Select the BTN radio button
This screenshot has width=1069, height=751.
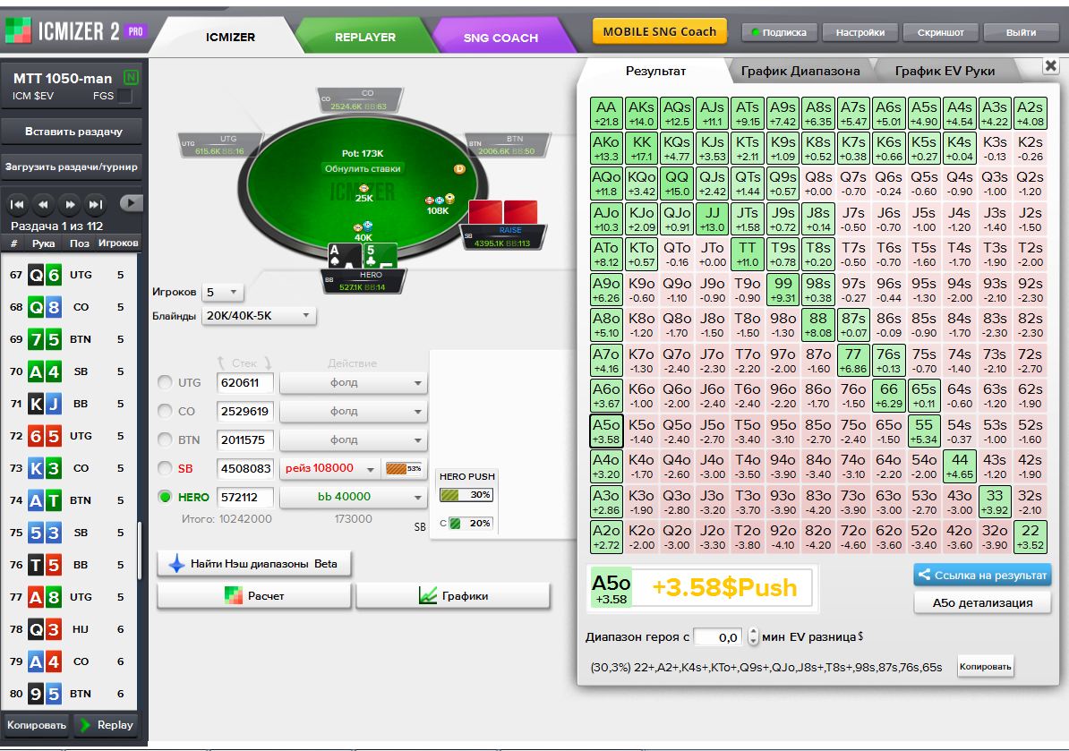click(165, 440)
